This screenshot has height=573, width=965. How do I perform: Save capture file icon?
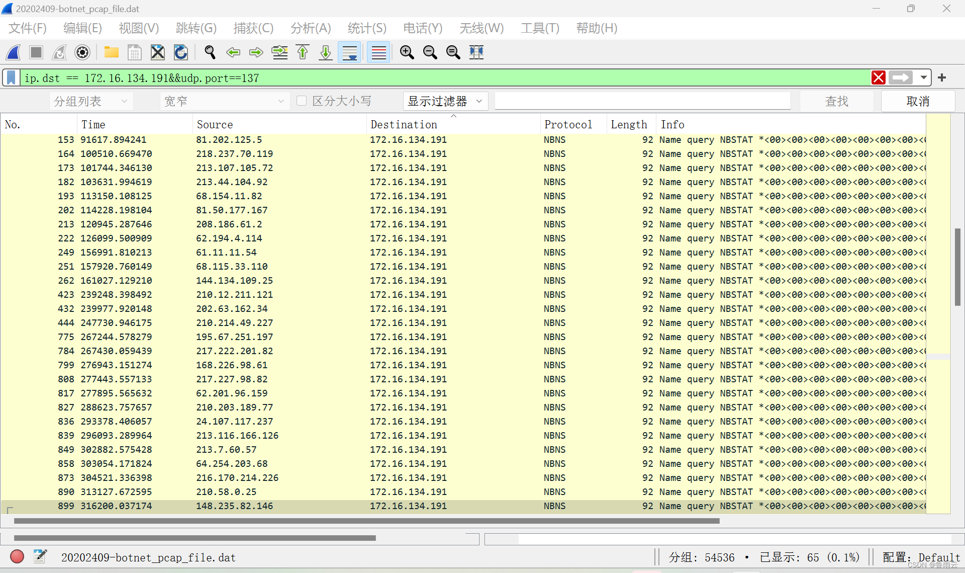click(x=134, y=52)
